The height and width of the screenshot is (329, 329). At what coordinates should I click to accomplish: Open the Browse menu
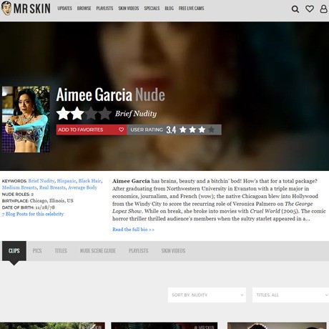pyautogui.click(x=84, y=9)
